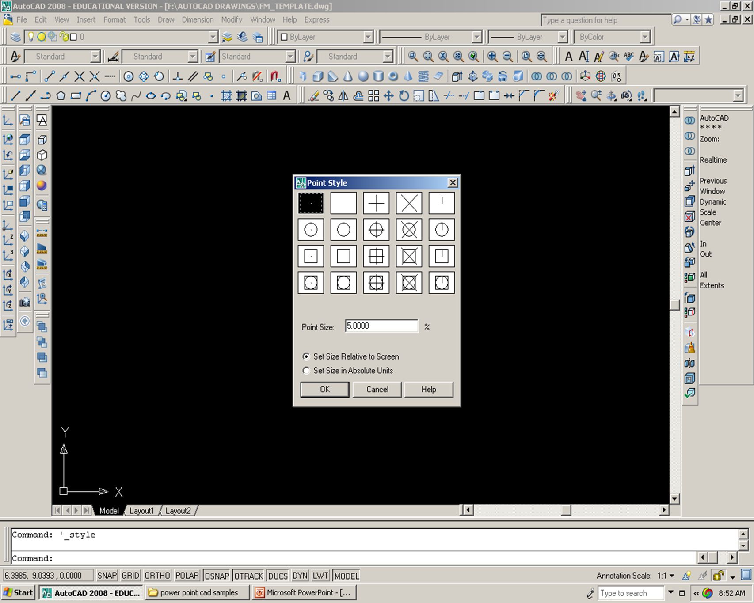Select the Polygon draw tool
This screenshot has height=603, width=754.
click(x=61, y=95)
